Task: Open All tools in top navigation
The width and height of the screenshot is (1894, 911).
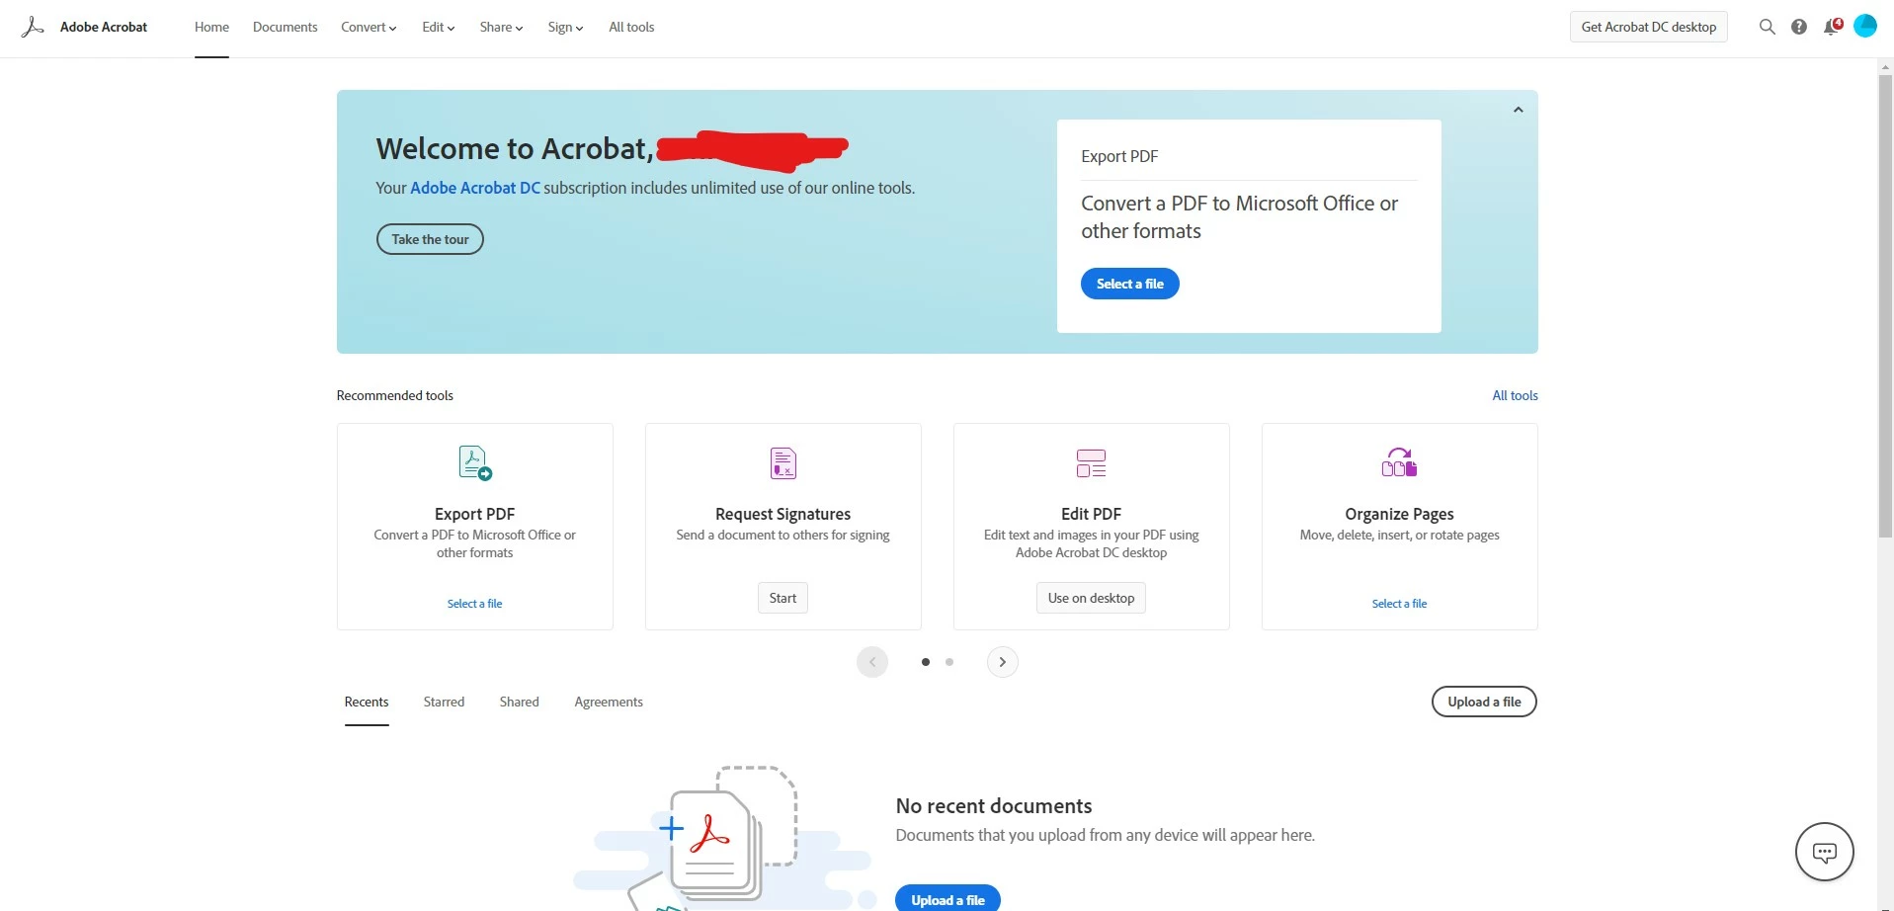Action: coord(631,27)
